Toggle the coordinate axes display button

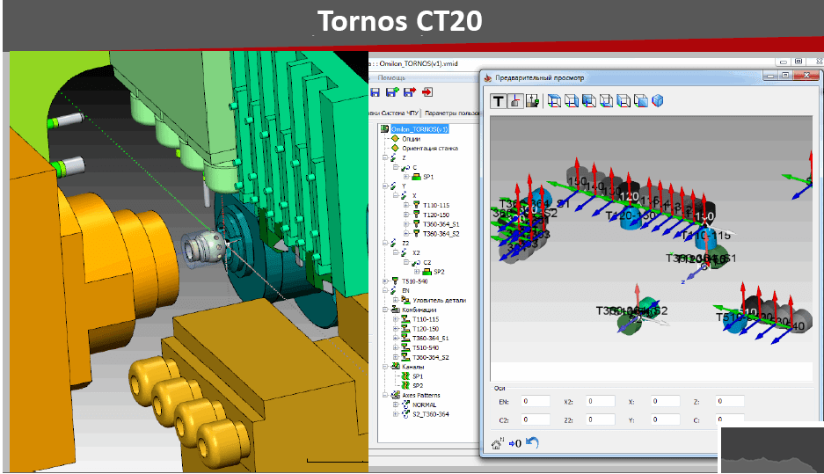[x=515, y=101]
